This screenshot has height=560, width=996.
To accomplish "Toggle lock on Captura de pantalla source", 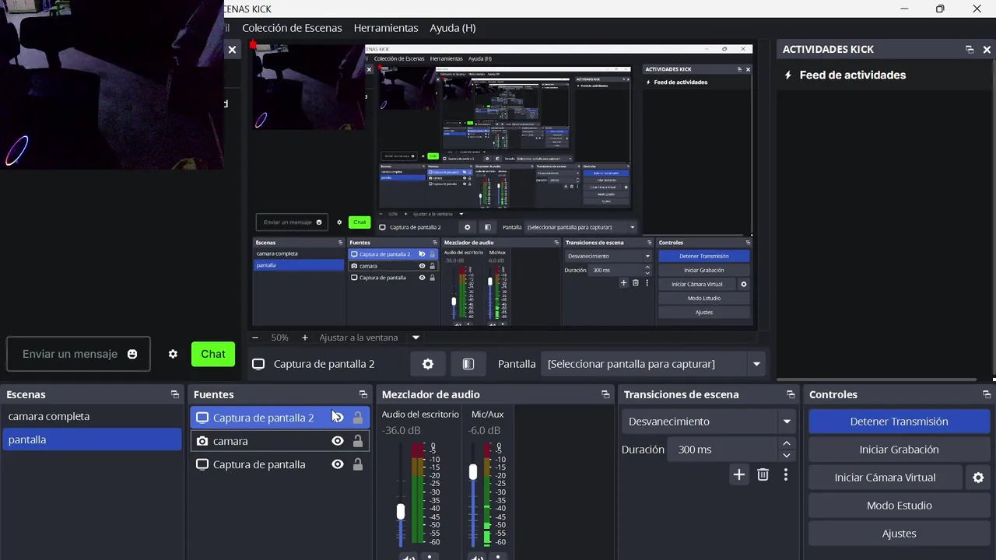I will (358, 464).
